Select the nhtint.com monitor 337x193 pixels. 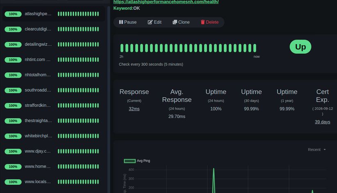54,60
